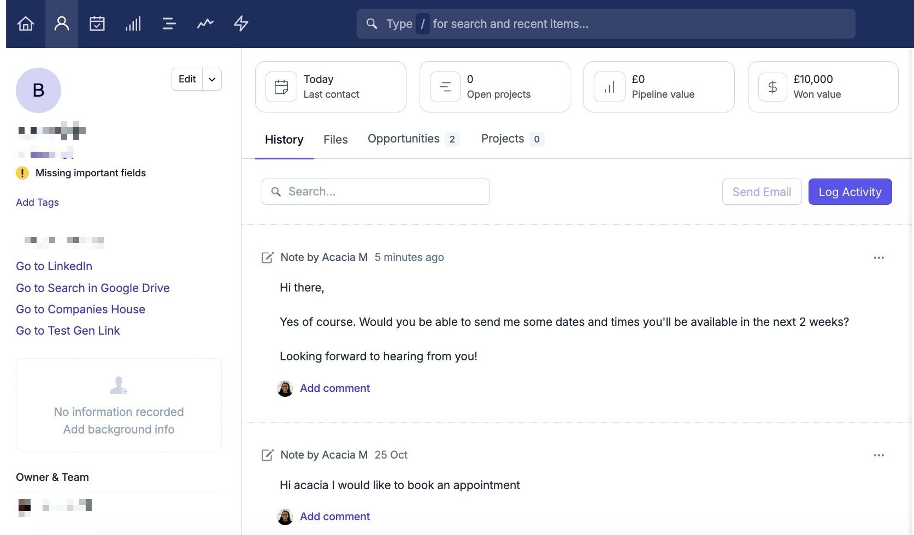Click the magnifier icon in the top search bar
The height and width of the screenshot is (535, 914).
point(372,24)
